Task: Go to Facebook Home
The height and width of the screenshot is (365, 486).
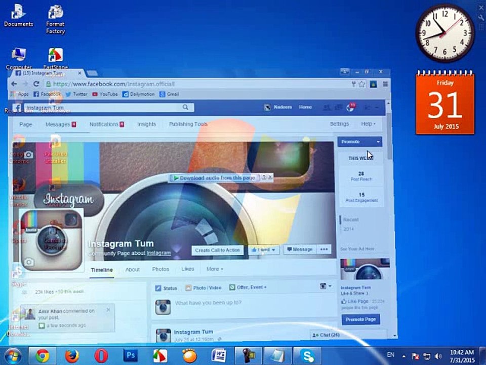Action: click(x=305, y=107)
